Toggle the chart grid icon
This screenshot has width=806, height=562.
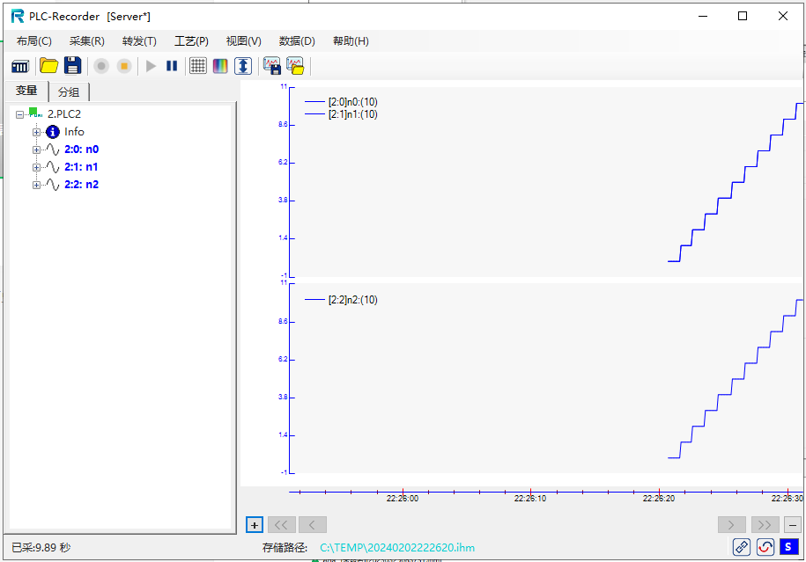(198, 66)
